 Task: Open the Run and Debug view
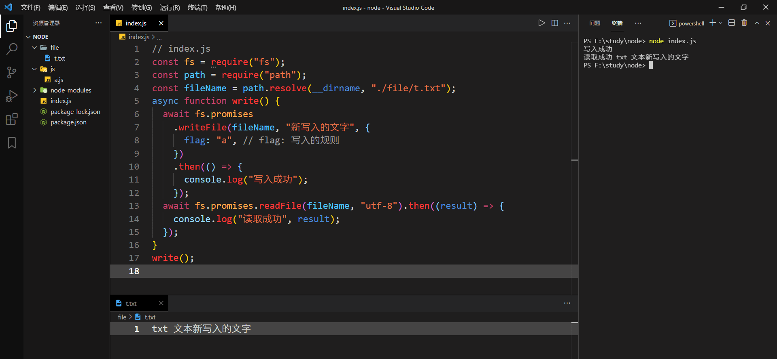pyautogui.click(x=12, y=96)
